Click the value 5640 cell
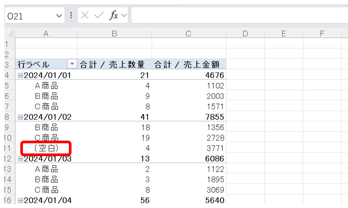The width and height of the screenshot is (348, 208). 189,200
